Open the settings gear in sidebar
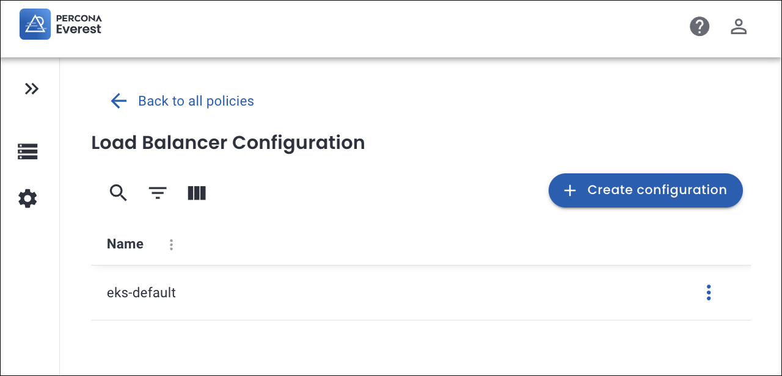 (x=27, y=198)
